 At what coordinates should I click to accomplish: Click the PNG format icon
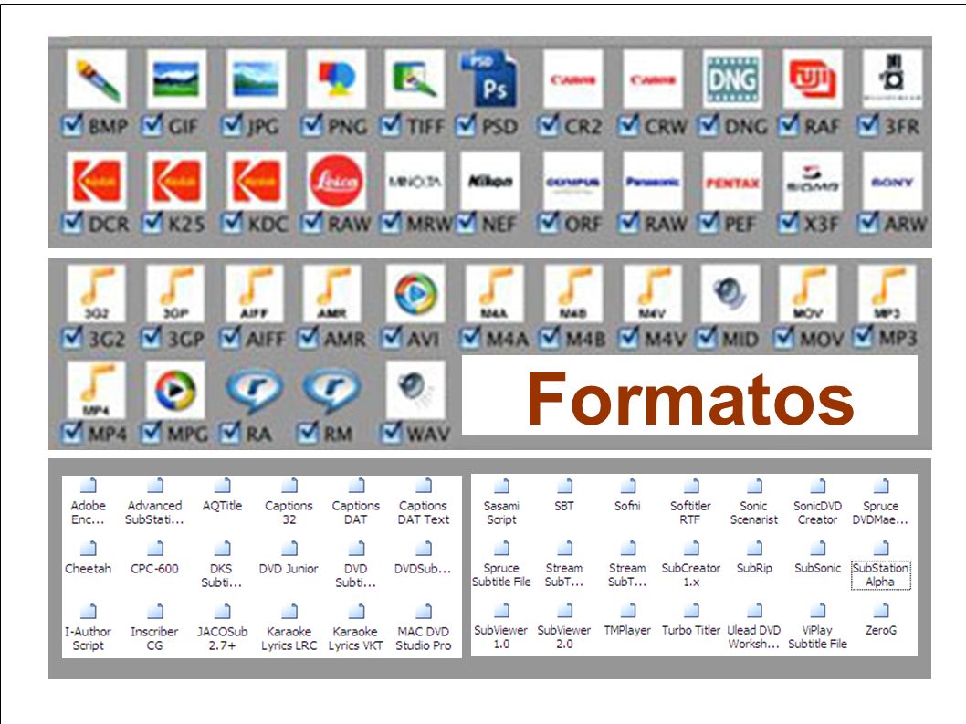(x=336, y=79)
